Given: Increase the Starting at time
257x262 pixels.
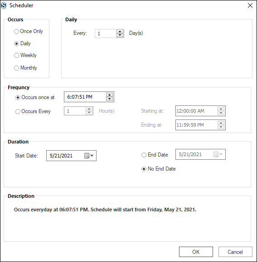Looking at the screenshot, I should [221, 109].
